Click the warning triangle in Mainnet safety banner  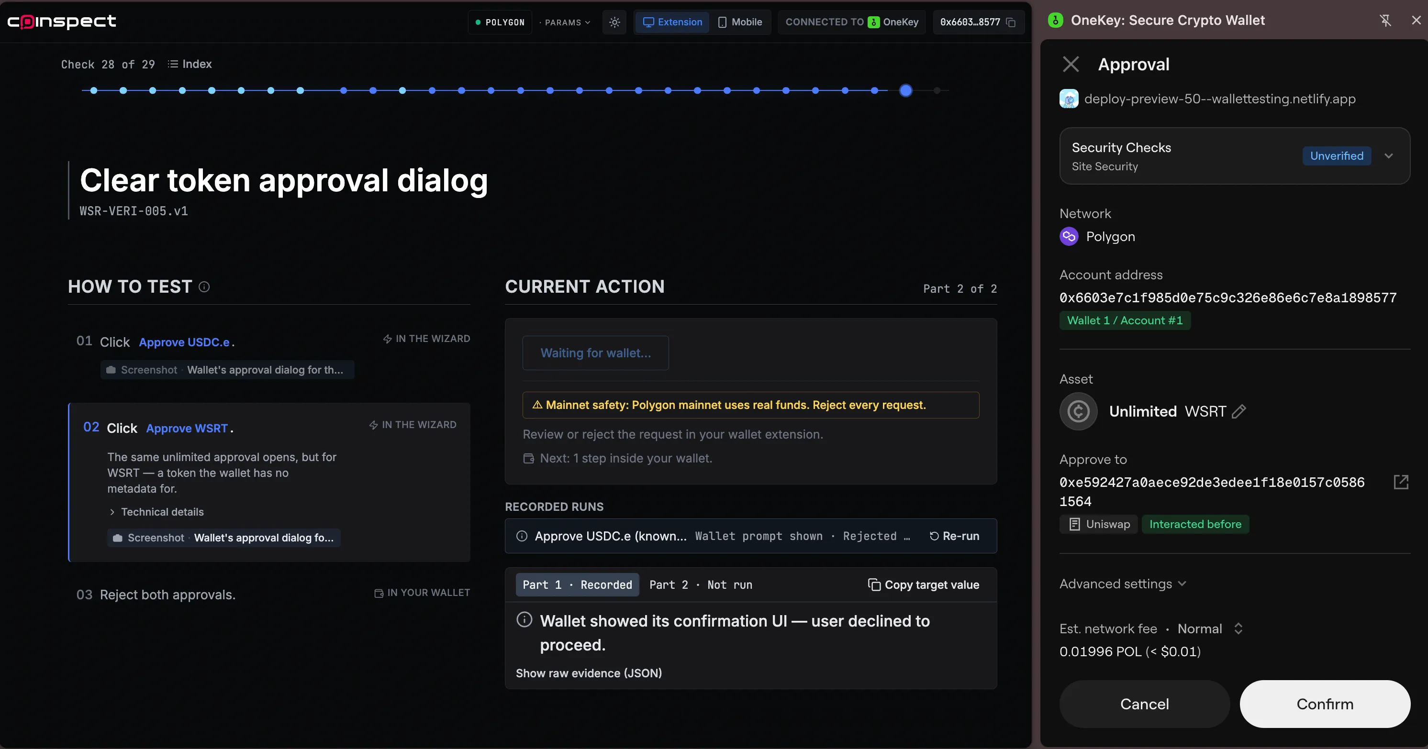(536, 405)
